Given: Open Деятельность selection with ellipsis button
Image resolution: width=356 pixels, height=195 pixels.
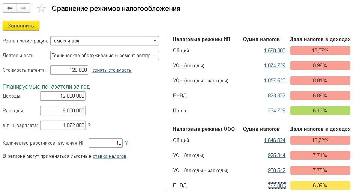Looking at the screenshot, I should point(155,56).
